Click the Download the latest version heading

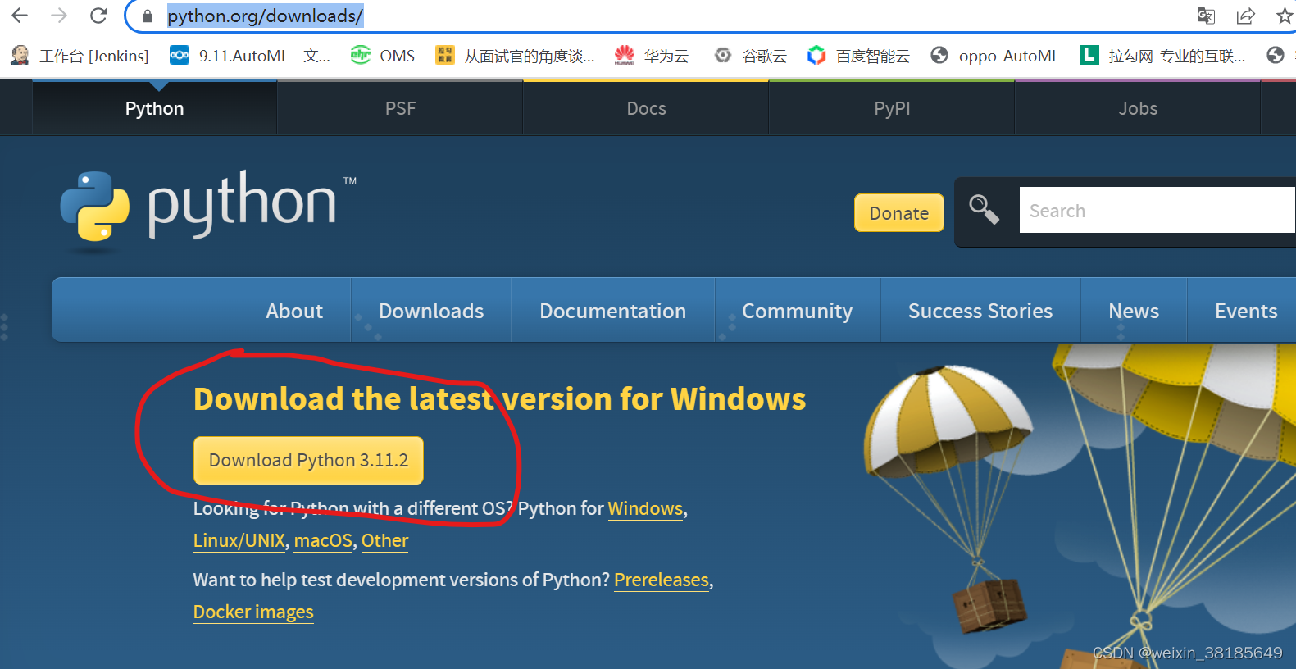(x=499, y=399)
